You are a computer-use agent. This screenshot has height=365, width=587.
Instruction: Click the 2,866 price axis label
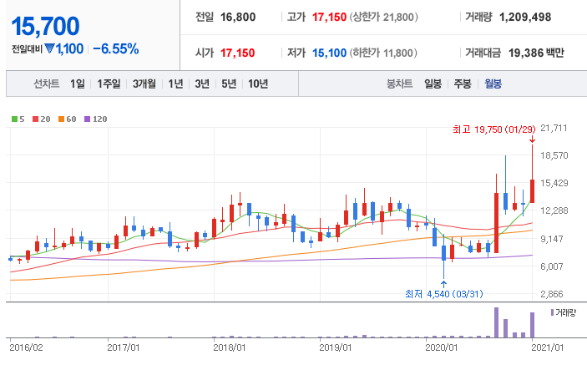(552, 294)
